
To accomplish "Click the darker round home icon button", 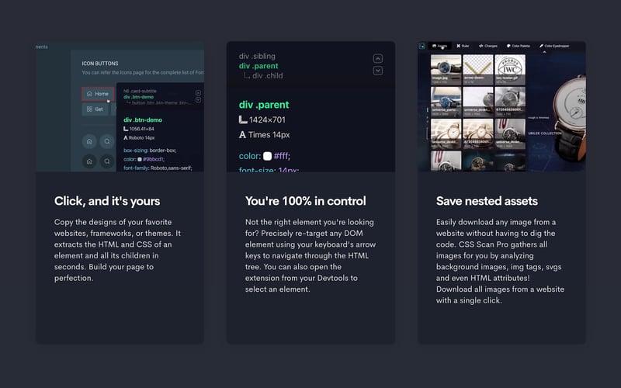I will click(x=89, y=161).
